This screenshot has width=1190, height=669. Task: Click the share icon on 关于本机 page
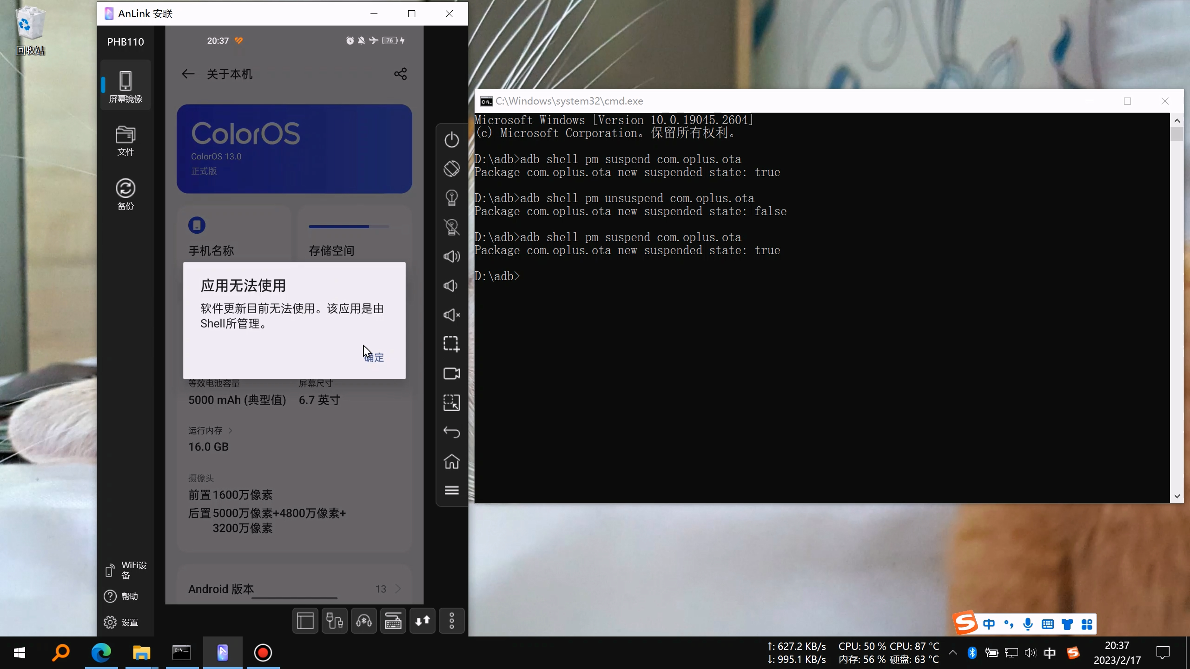[x=400, y=74]
